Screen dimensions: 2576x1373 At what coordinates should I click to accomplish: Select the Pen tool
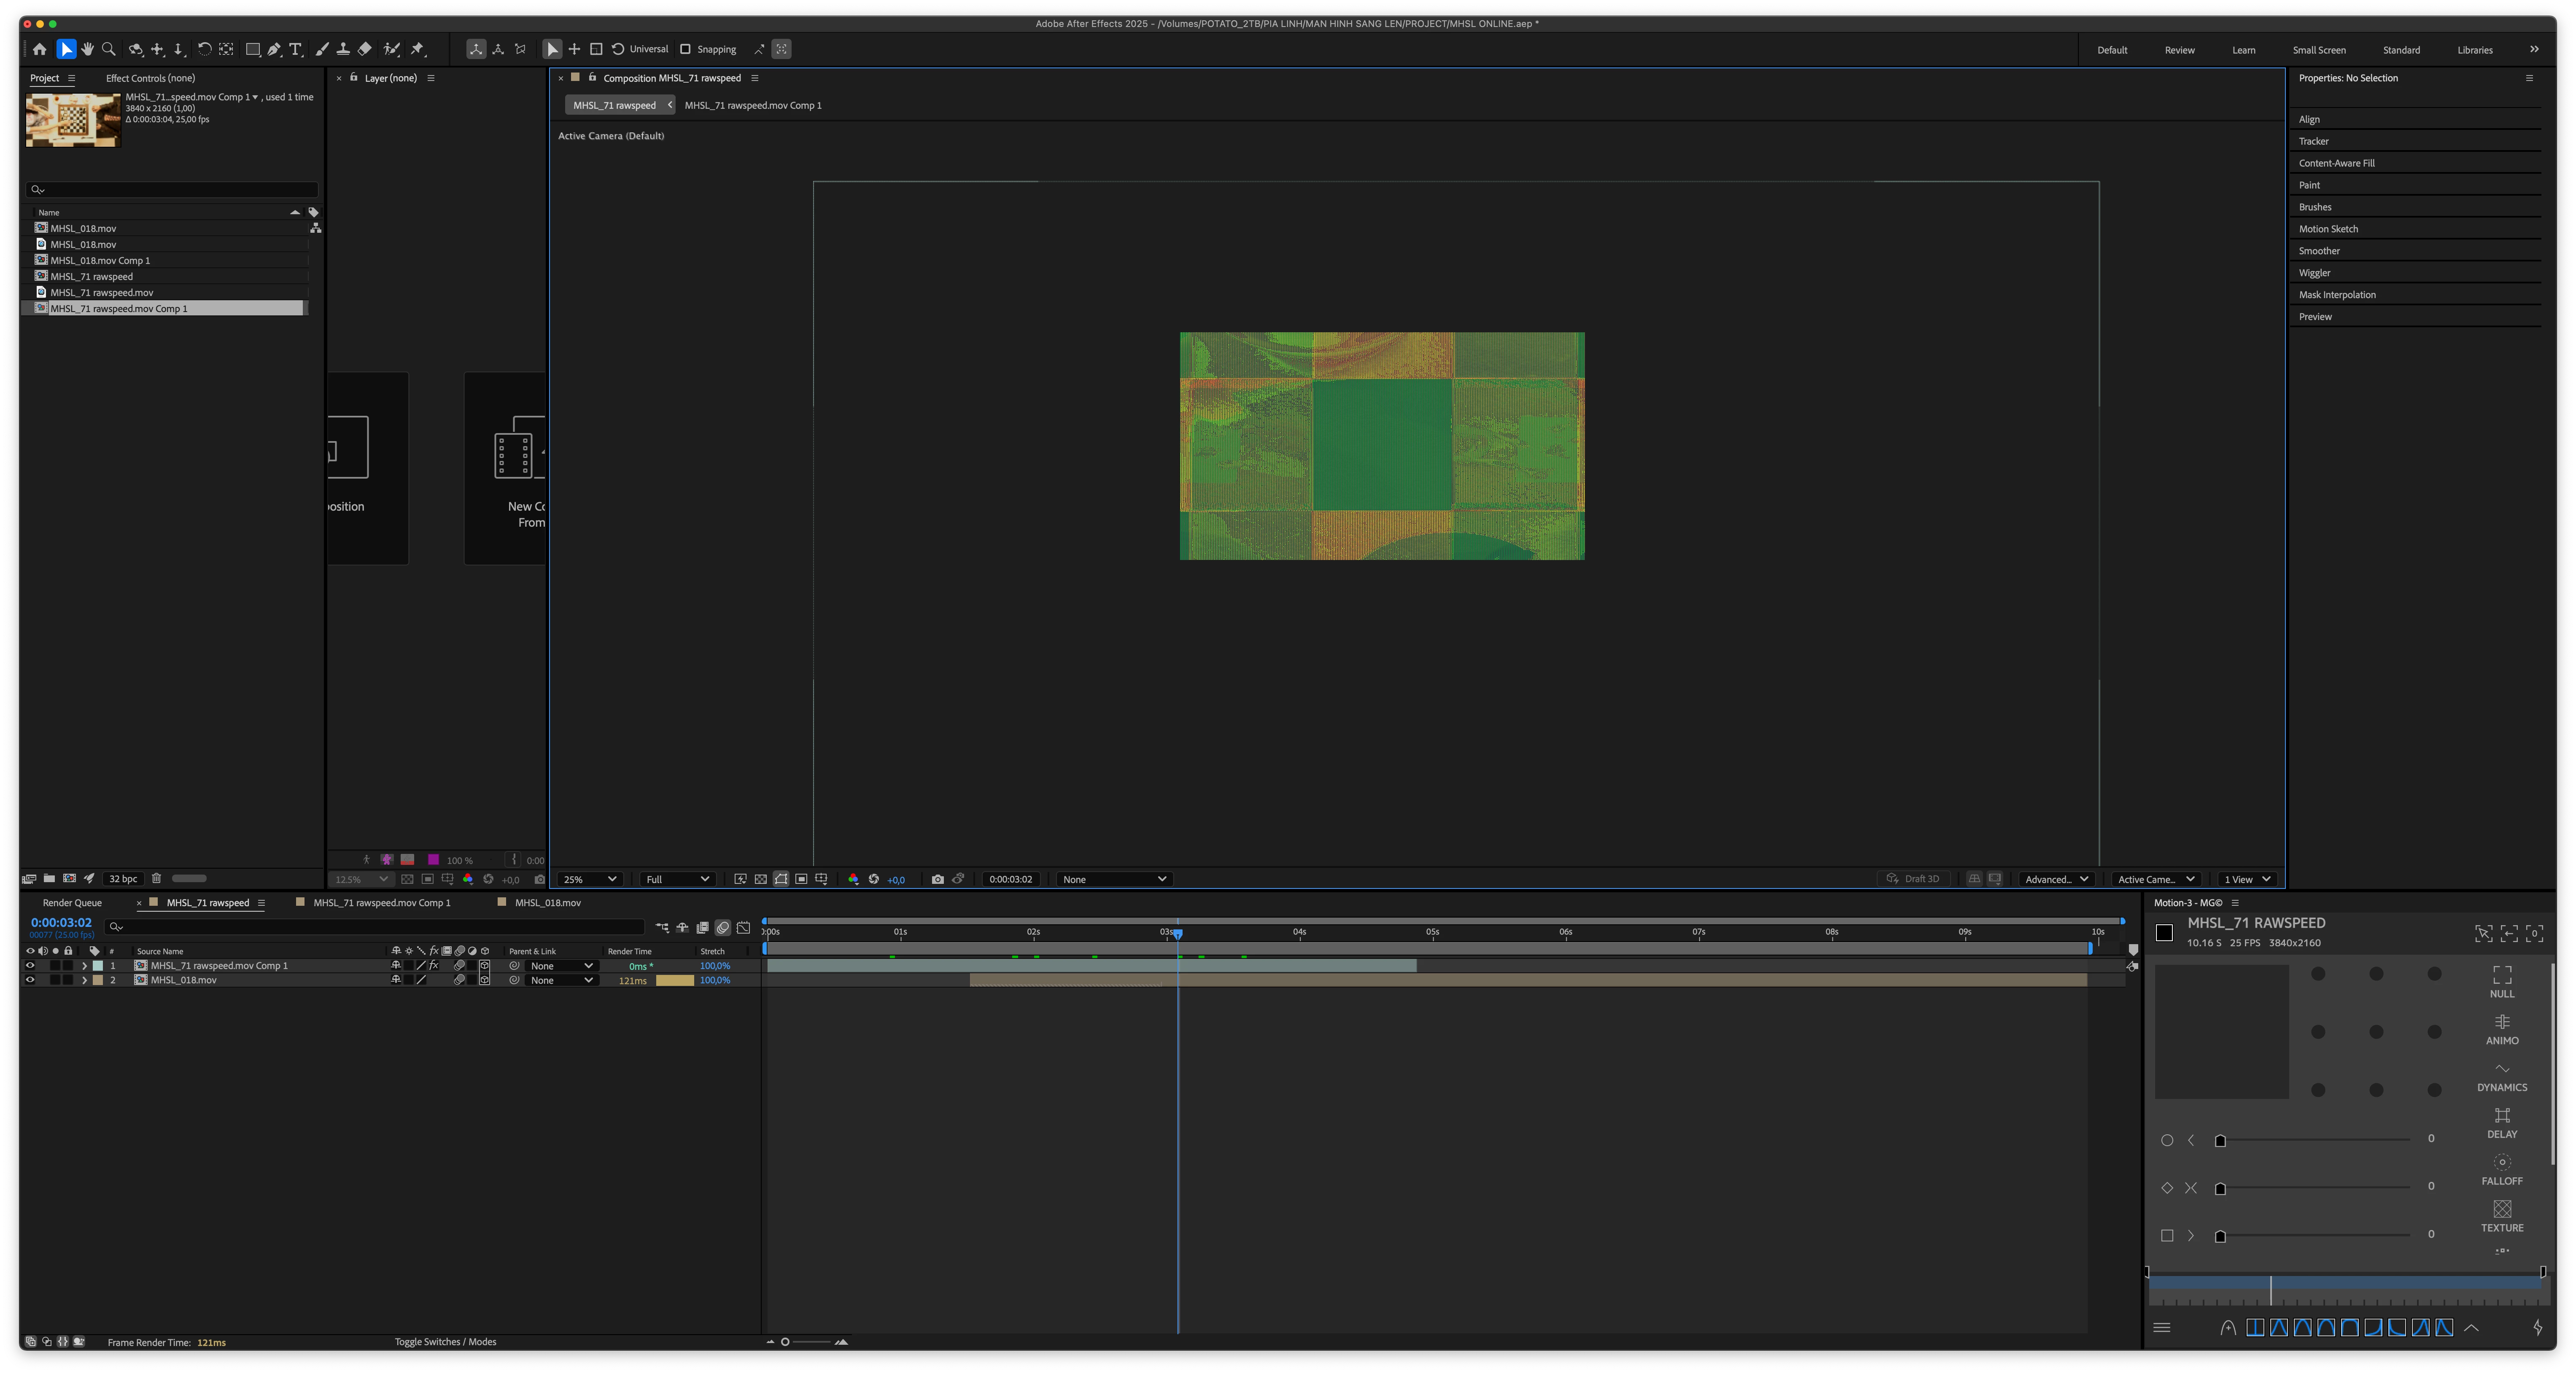coord(274,49)
